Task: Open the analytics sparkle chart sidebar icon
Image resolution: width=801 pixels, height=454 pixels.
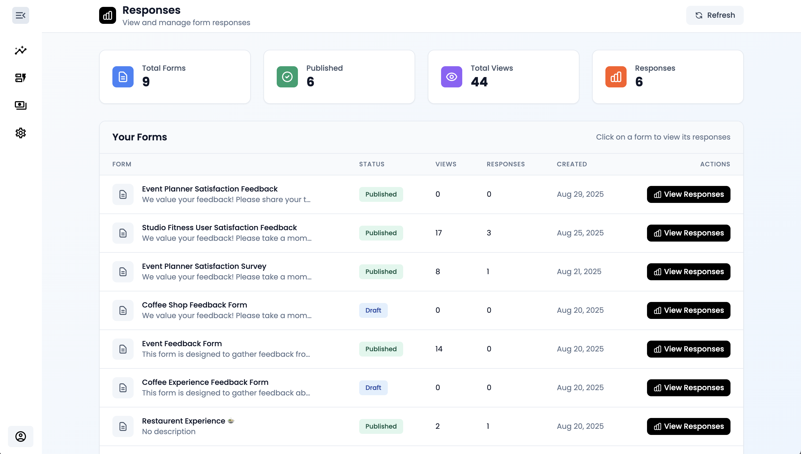Action: tap(21, 50)
